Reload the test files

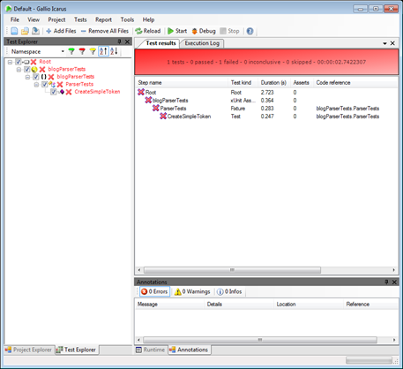click(148, 31)
